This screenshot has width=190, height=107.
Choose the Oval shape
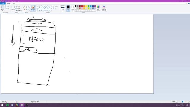[42, 6]
